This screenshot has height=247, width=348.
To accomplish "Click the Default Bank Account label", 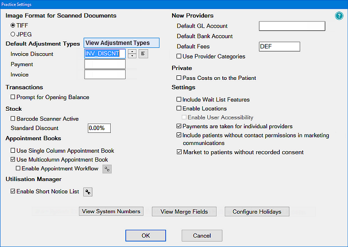I will 204,36.
